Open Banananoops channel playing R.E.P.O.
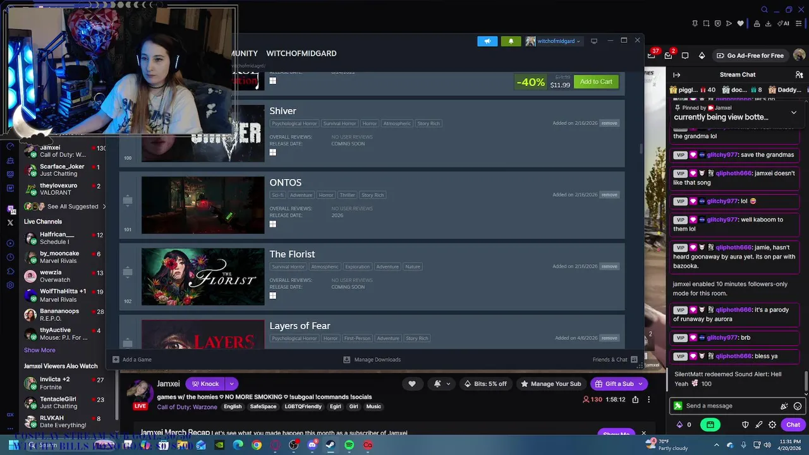The width and height of the screenshot is (809, 455). (x=63, y=315)
